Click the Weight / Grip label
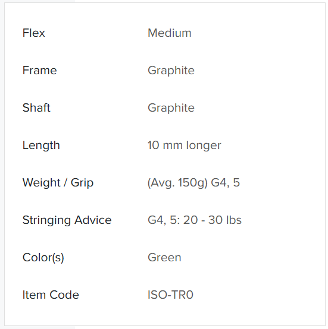 tap(58, 182)
